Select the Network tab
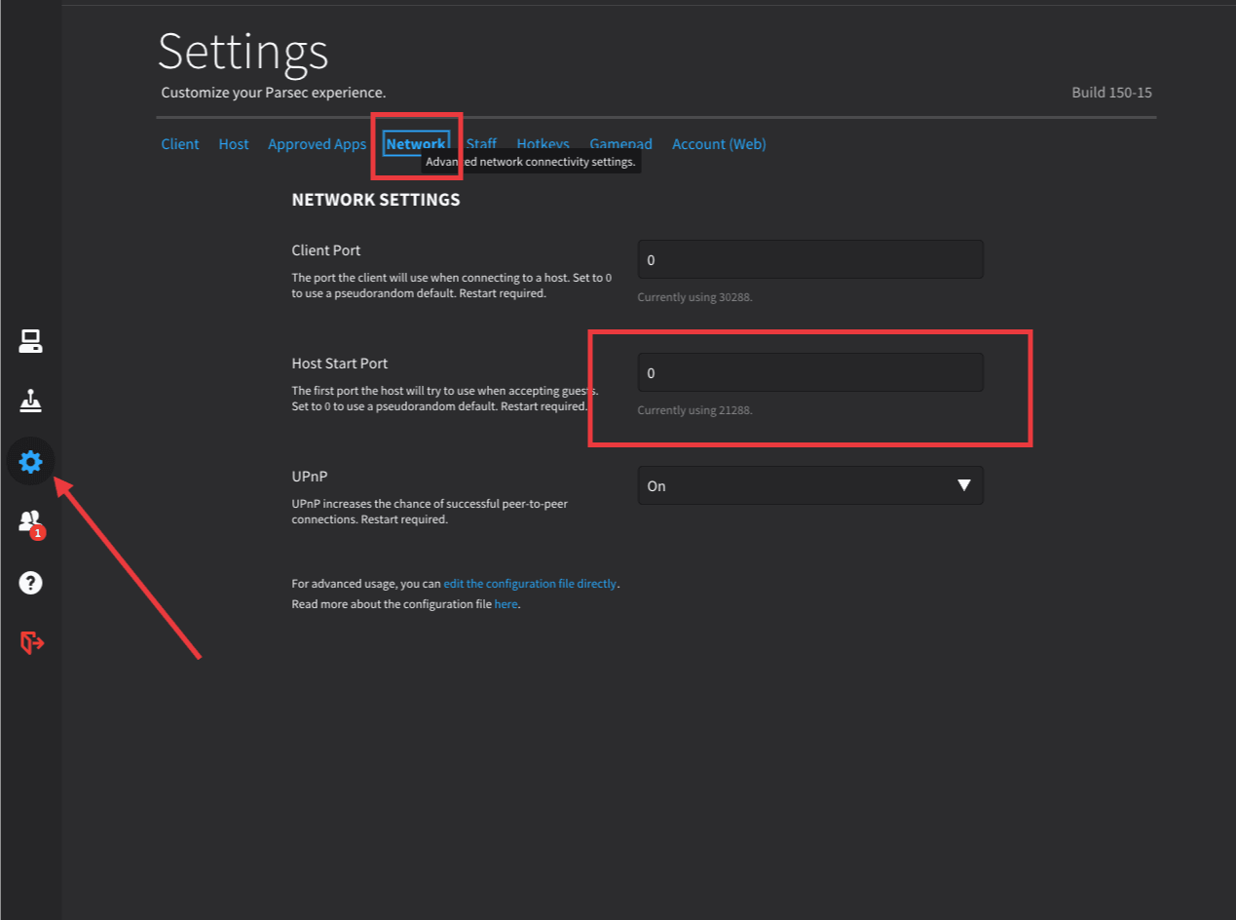This screenshot has height=920, width=1236. click(x=416, y=144)
